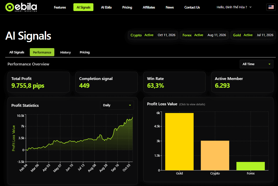The height and width of the screenshot is (186, 278).
Task: Switch to the History tab
Action: [65, 52]
